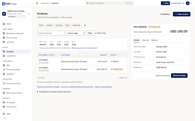This screenshot has width=195, height=121.
Task: Click the Search records input field
Action: coord(51,33)
